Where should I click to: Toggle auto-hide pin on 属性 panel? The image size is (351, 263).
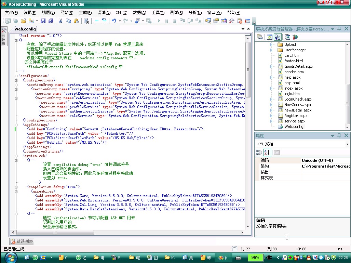pyautogui.click(x=339, y=135)
